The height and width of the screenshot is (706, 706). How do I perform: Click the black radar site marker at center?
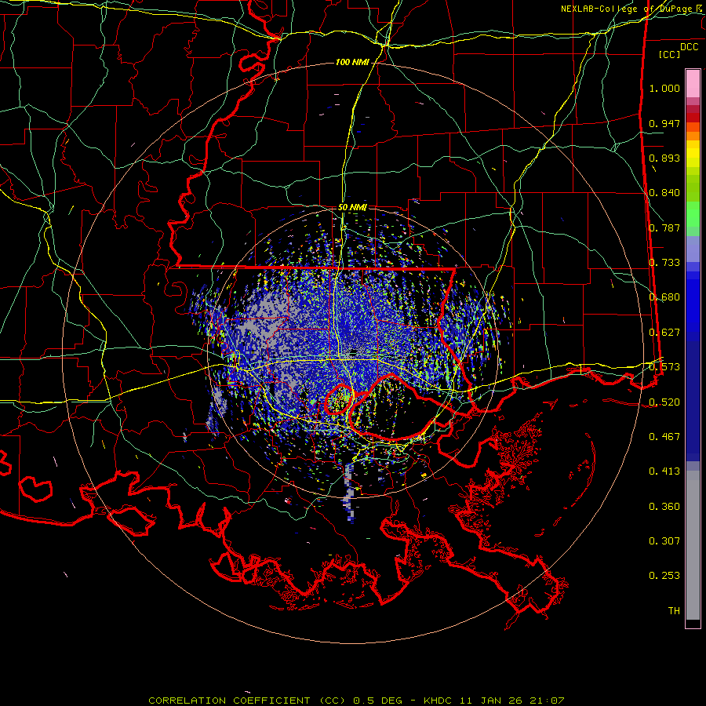click(354, 351)
